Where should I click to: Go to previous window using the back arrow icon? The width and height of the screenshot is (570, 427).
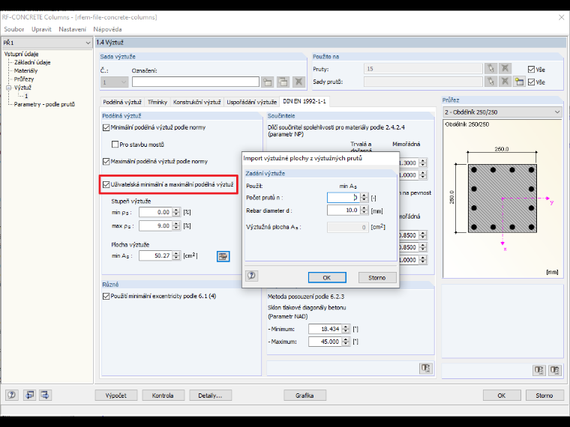pos(29,395)
